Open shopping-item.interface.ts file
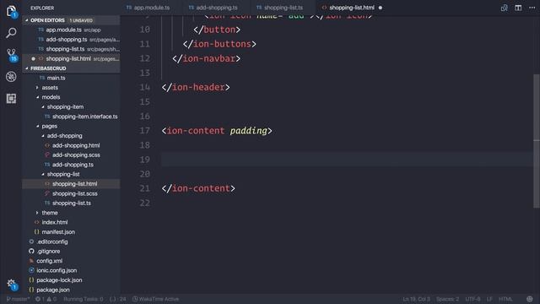This screenshot has width=540, height=304. [x=84, y=117]
